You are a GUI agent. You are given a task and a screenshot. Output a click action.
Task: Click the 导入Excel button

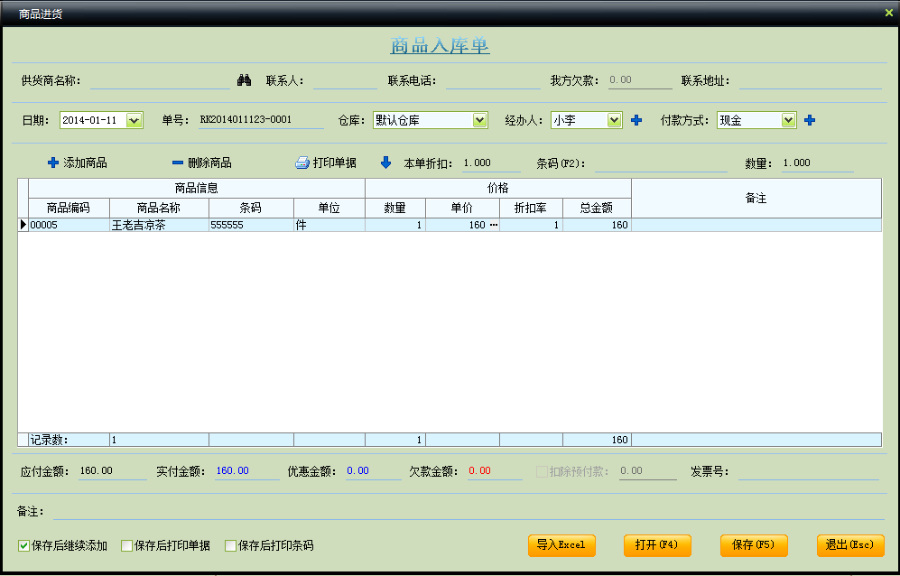click(x=561, y=545)
